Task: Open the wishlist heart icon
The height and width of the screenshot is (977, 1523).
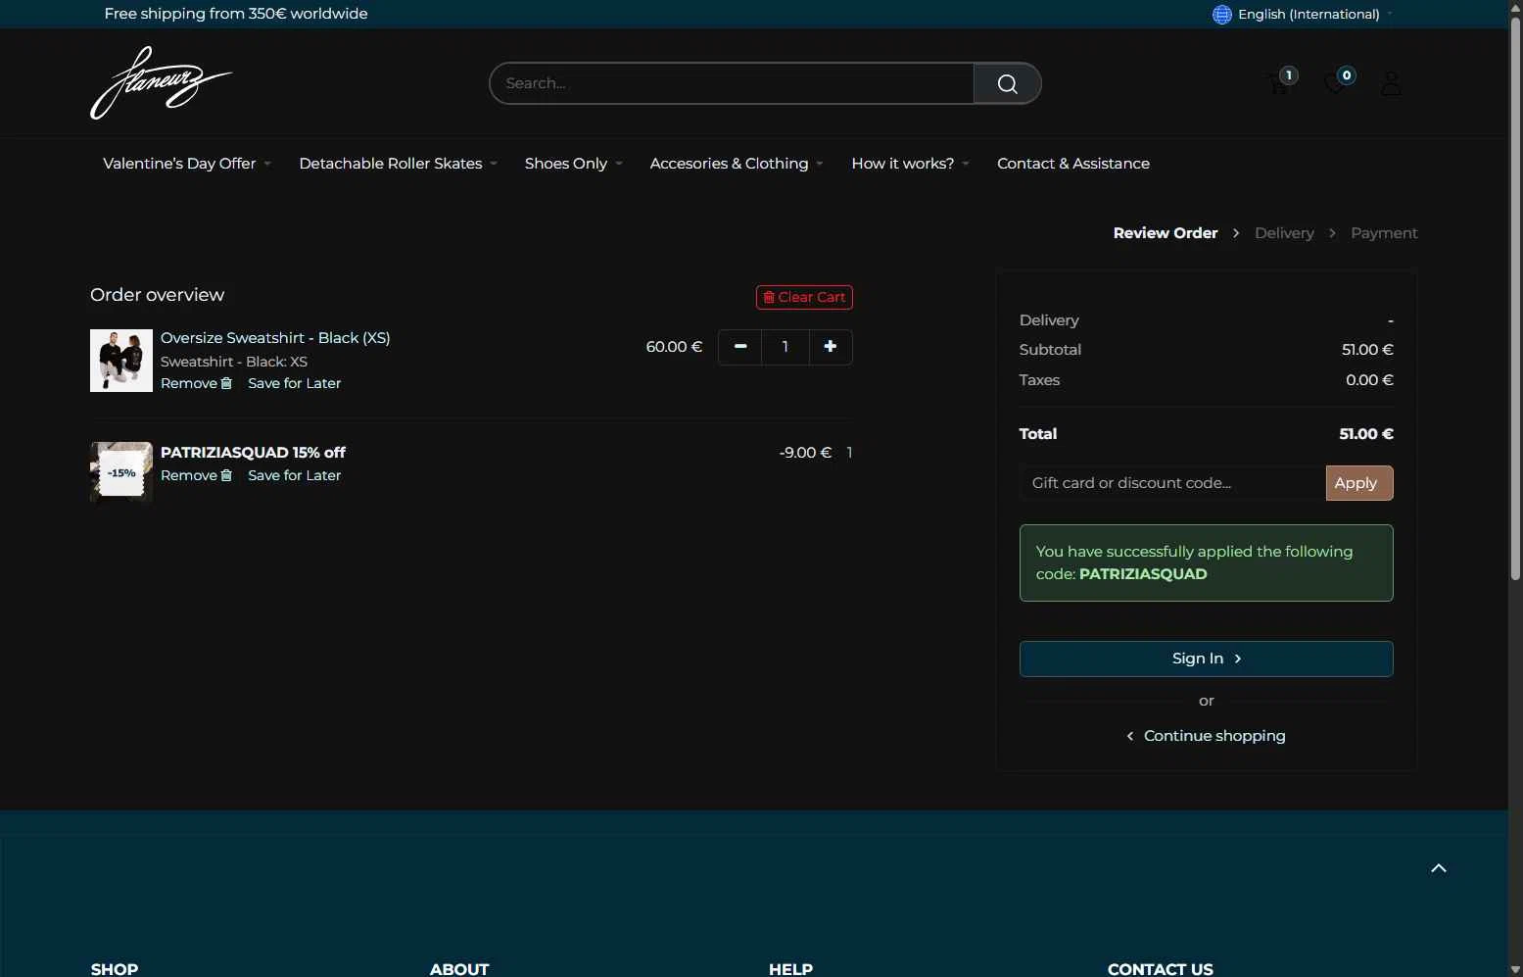Action: 1336,83
